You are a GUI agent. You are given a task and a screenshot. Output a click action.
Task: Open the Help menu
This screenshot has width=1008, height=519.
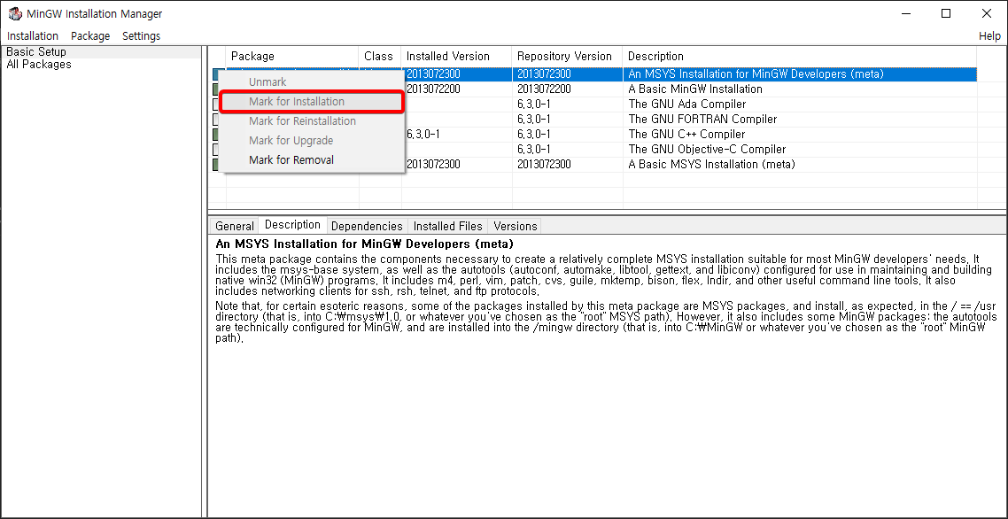(989, 36)
